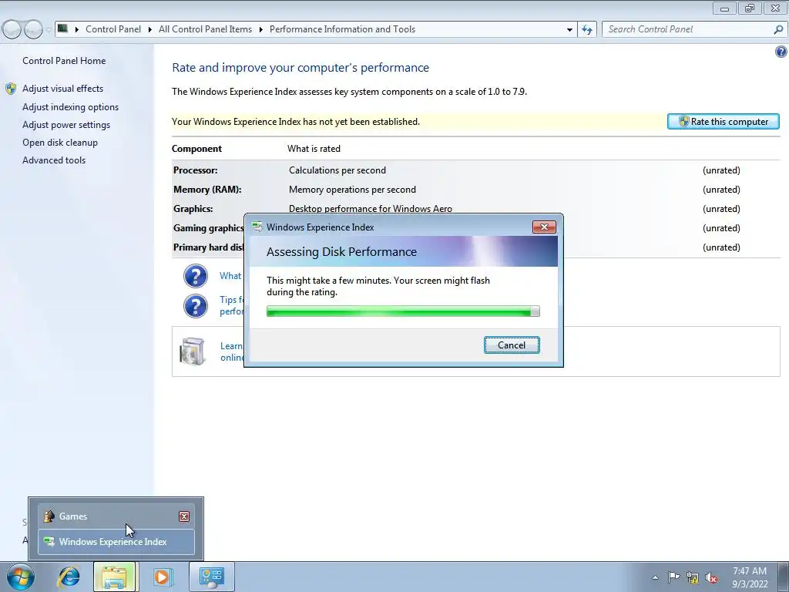789x592 pixels.
Task: Click Performance Information and Tools breadcrumb
Action: (342, 29)
